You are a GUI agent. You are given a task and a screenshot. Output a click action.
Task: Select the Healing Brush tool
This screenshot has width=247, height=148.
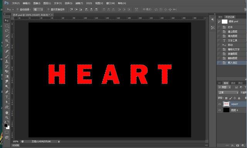tap(7, 51)
